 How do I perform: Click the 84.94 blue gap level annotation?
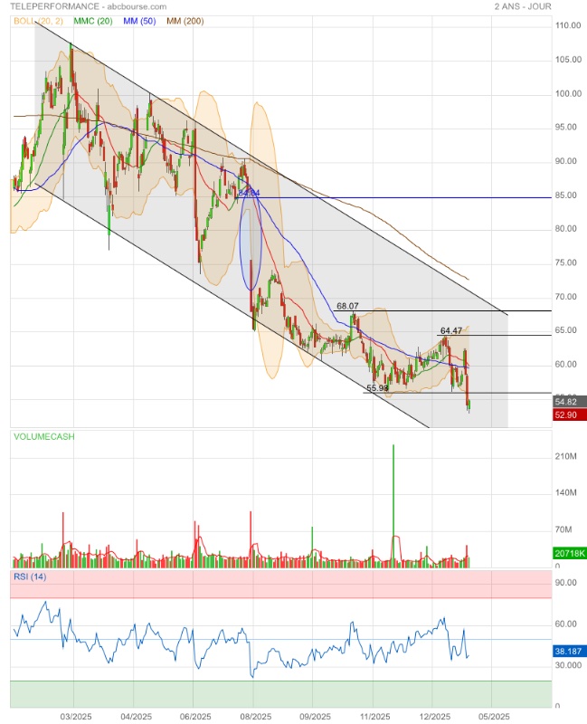point(250,193)
